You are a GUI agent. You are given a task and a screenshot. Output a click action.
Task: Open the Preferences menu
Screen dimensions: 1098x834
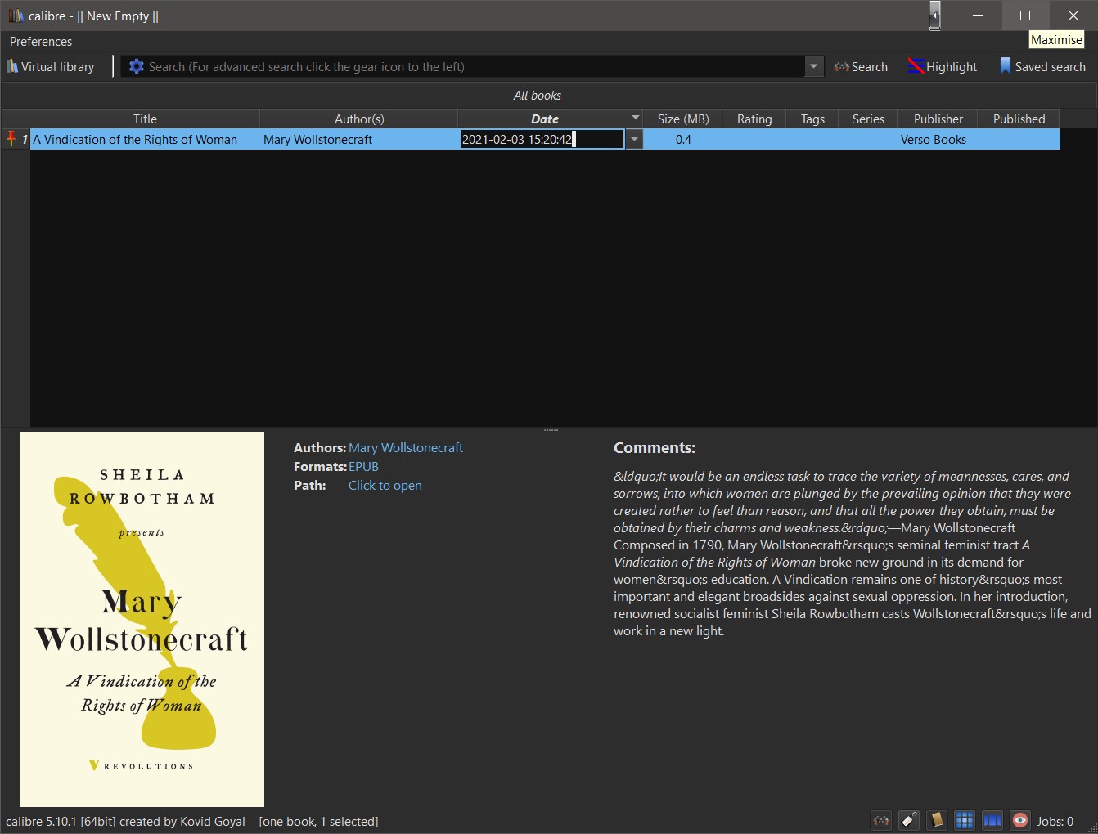coord(41,41)
